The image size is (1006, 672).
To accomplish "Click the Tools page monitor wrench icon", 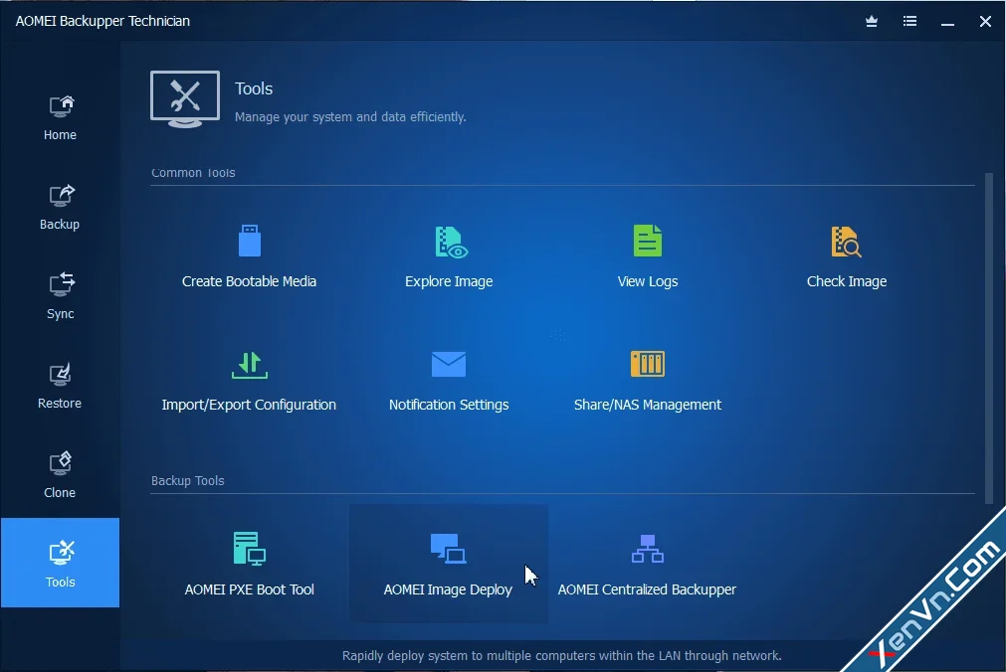I will [x=185, y=99].
